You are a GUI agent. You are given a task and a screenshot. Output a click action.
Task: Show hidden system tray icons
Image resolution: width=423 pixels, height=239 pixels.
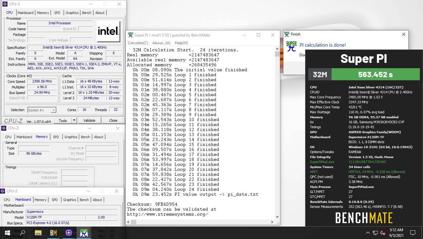(368, 232)
